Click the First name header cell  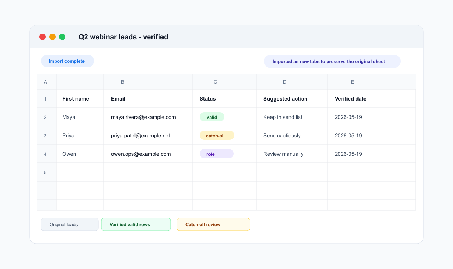pyautogui.click(x=80, y=99)
